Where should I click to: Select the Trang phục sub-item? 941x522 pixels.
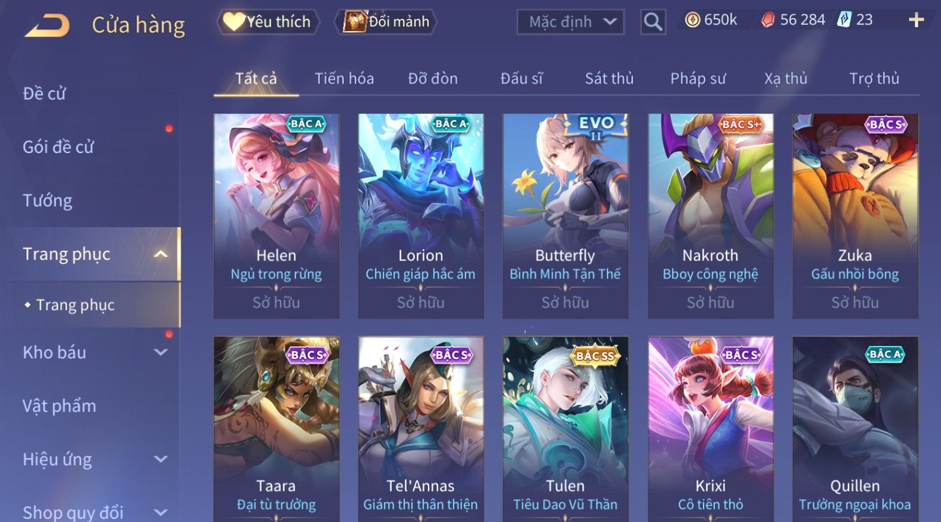75,305
